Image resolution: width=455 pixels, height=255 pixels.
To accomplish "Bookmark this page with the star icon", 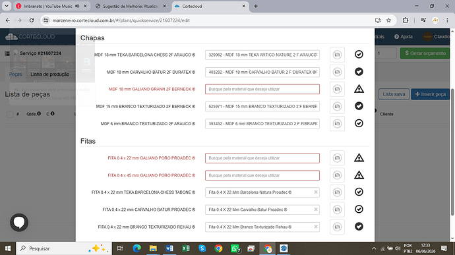I will pos(388,20).
